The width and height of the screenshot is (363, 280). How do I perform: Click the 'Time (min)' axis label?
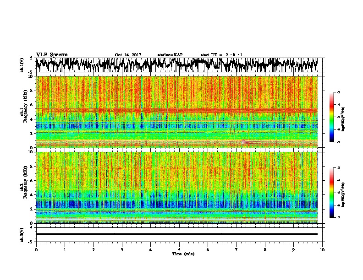[183, 254]
